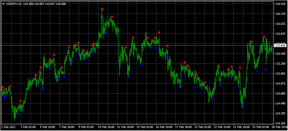This screenshot has height=131, width=288.
Task: Click the 9 Feb 02:00 time label
Action: click(x=86, y=127)
